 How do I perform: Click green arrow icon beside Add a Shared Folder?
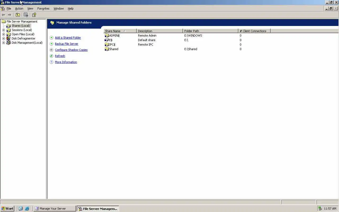tap(51, 38)
